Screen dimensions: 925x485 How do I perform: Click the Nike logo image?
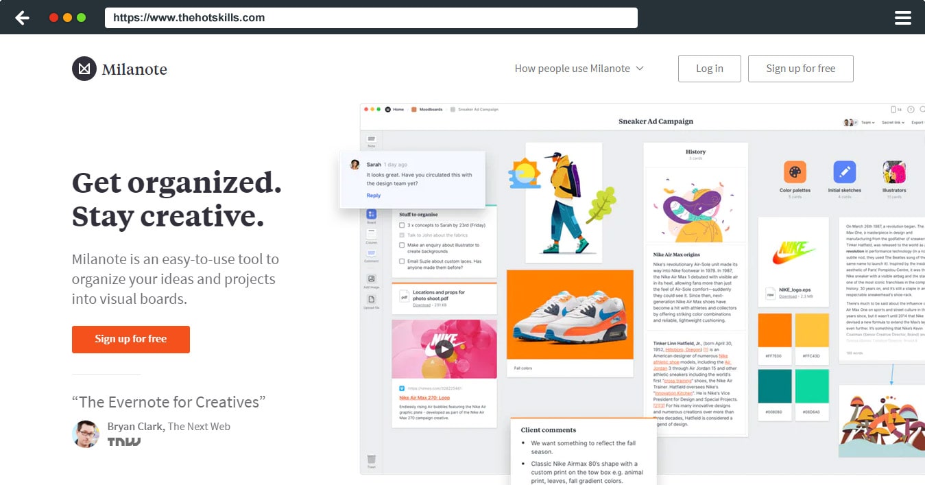794,252
